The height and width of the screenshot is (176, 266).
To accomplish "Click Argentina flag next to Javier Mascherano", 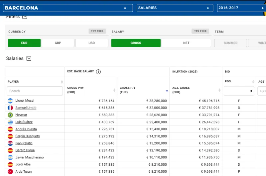I will coord(10,157).
